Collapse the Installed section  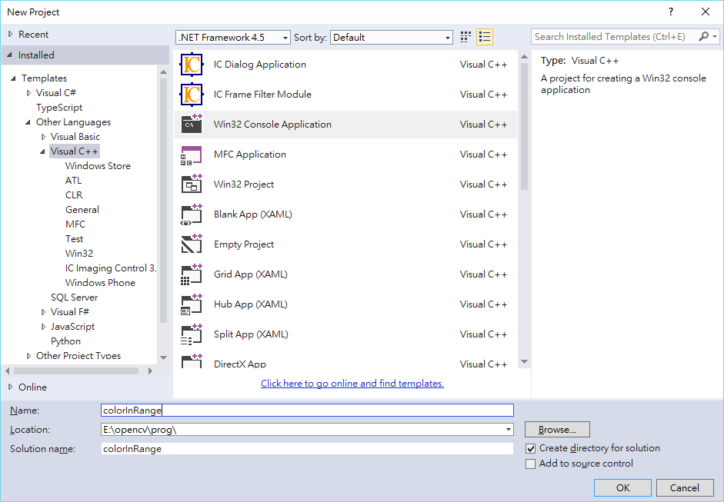point(10,55)
